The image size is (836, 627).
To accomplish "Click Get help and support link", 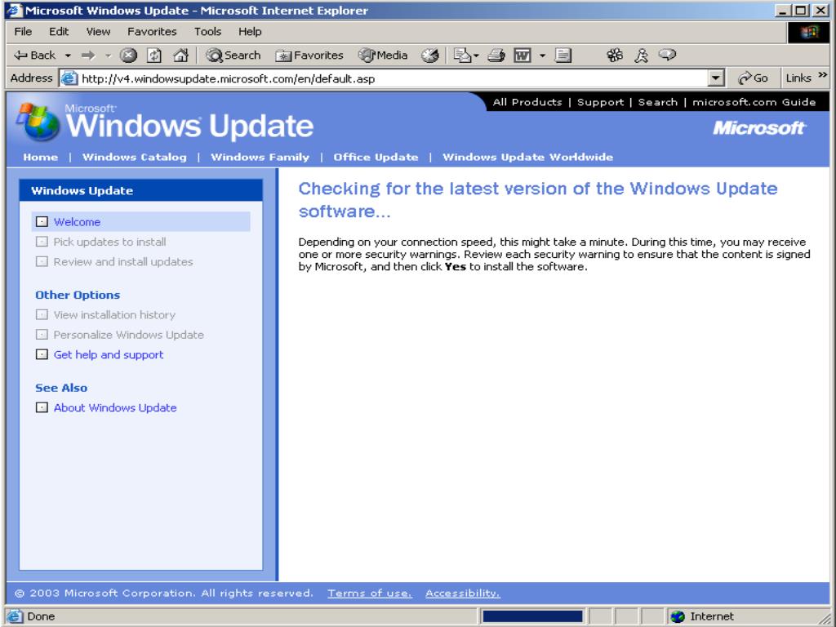I will tap(109, 354).
